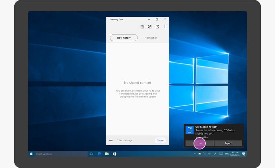Open Task View from the taskbar
Viewport: 275px width, 168px height.
[x=91, y=154]
